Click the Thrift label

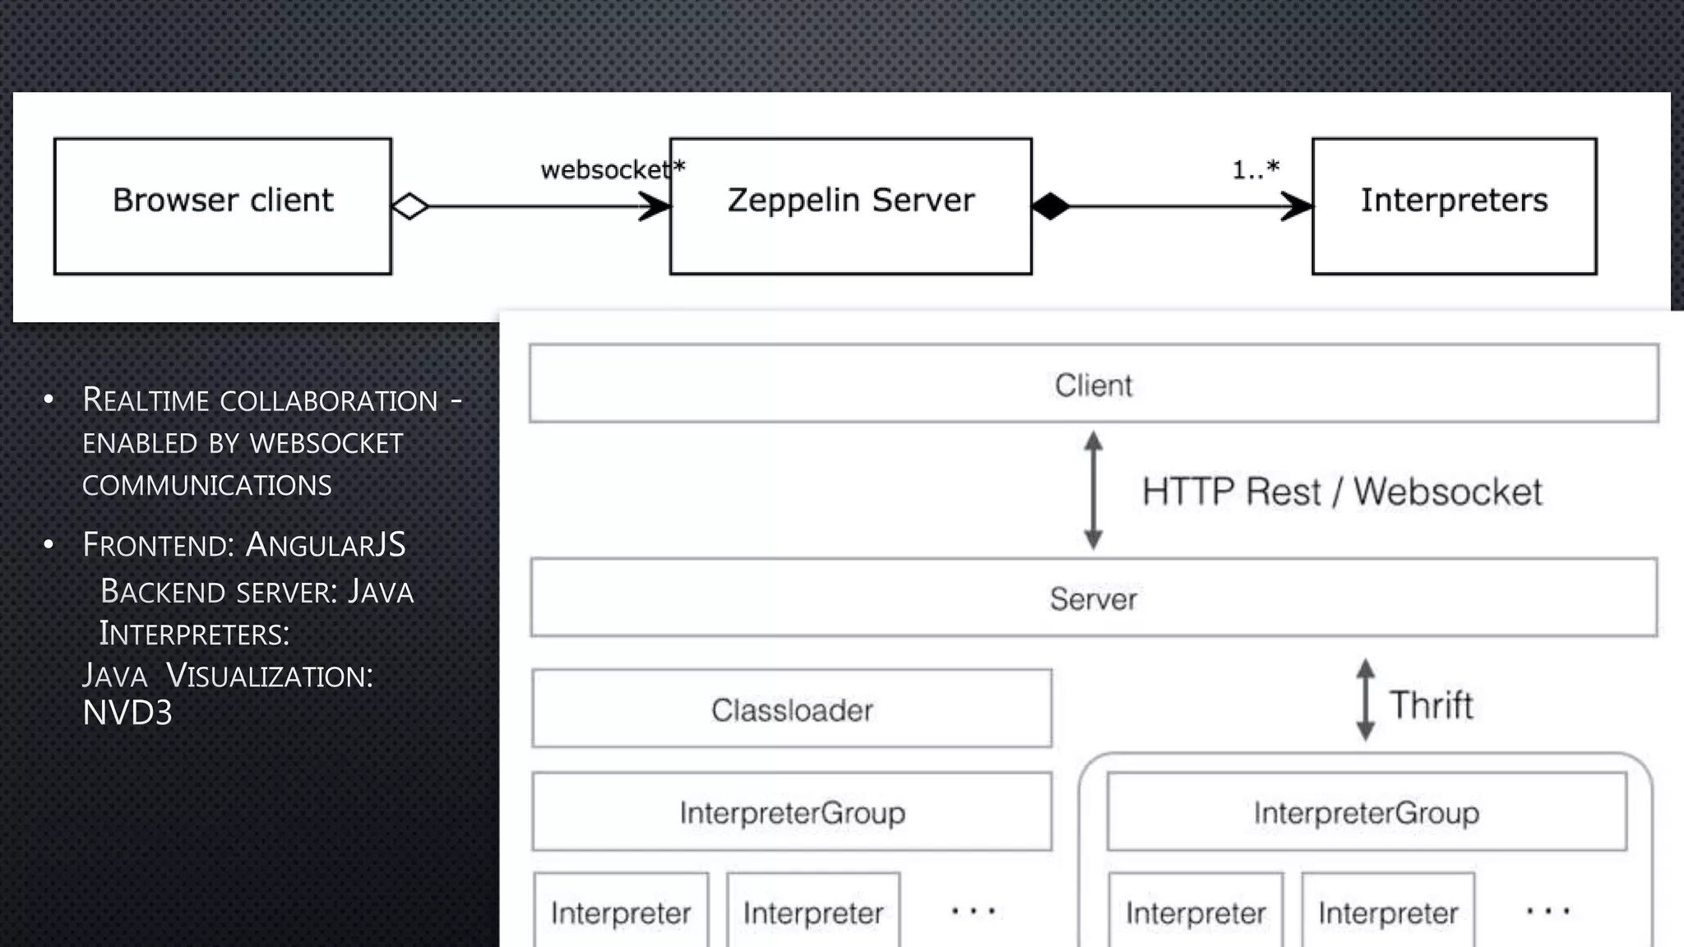point(1432,704)
